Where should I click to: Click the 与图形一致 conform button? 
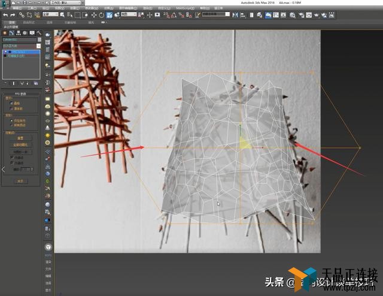20,152
